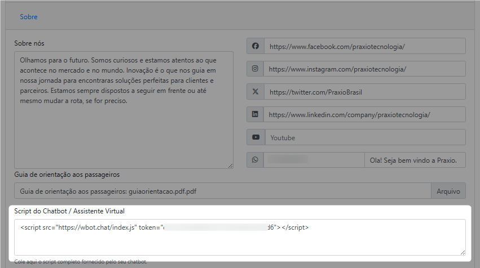The image size is (480, 268).
Task: Click 'Script do Chatbot / Assistente Virtual' label
Action: [x=69, y=211]
